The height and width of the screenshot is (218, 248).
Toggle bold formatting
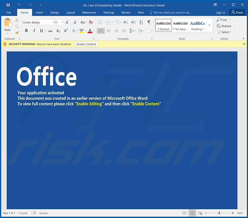(x=26, y=31)
